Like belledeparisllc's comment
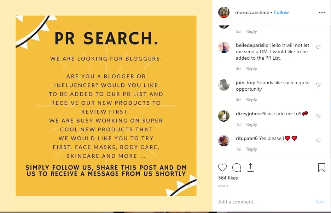This screenshot has height=213, width=331. point(318,47)
